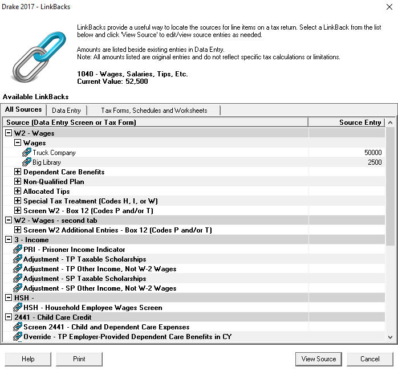Screen dimensions: 398x371
Task: Collapse 2441 - Child Care Credit group
Action: 9,317
